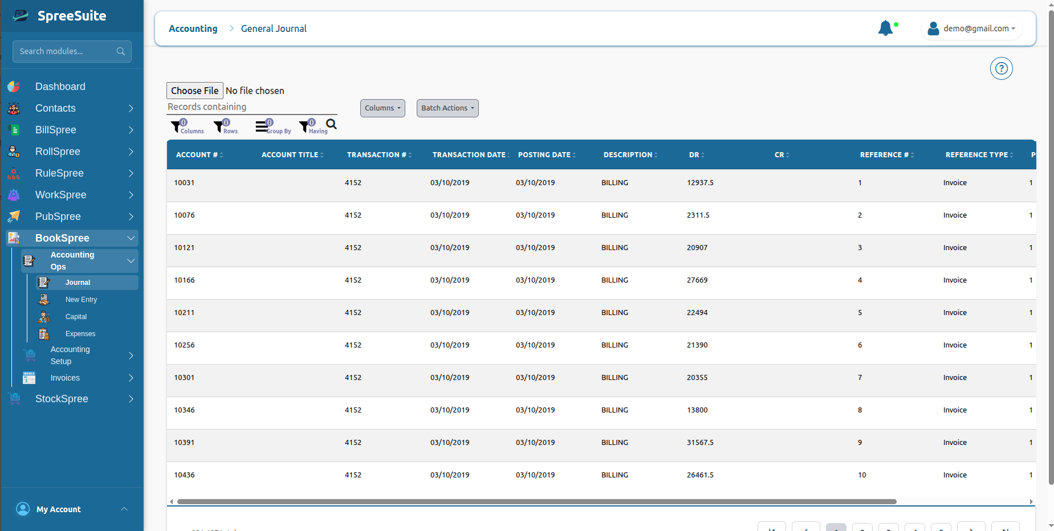Sort by TRANSACTION DATE column header
Screen dimensions: 1054x531
pyautogui.click(x=470, y=155)
